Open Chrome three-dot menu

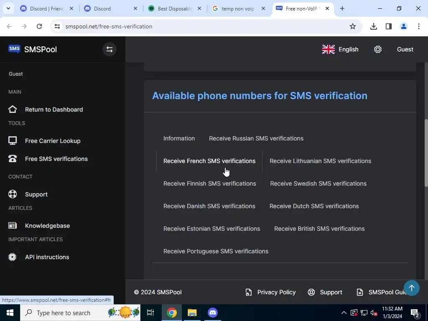[x=419, y=26]
